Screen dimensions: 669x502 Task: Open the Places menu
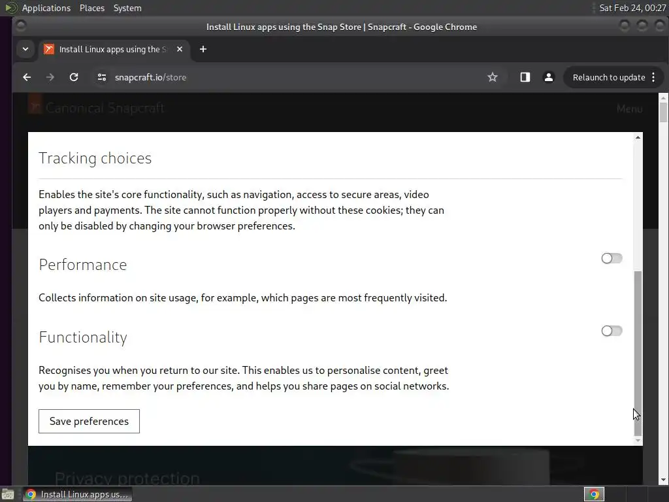coord(92,8)
